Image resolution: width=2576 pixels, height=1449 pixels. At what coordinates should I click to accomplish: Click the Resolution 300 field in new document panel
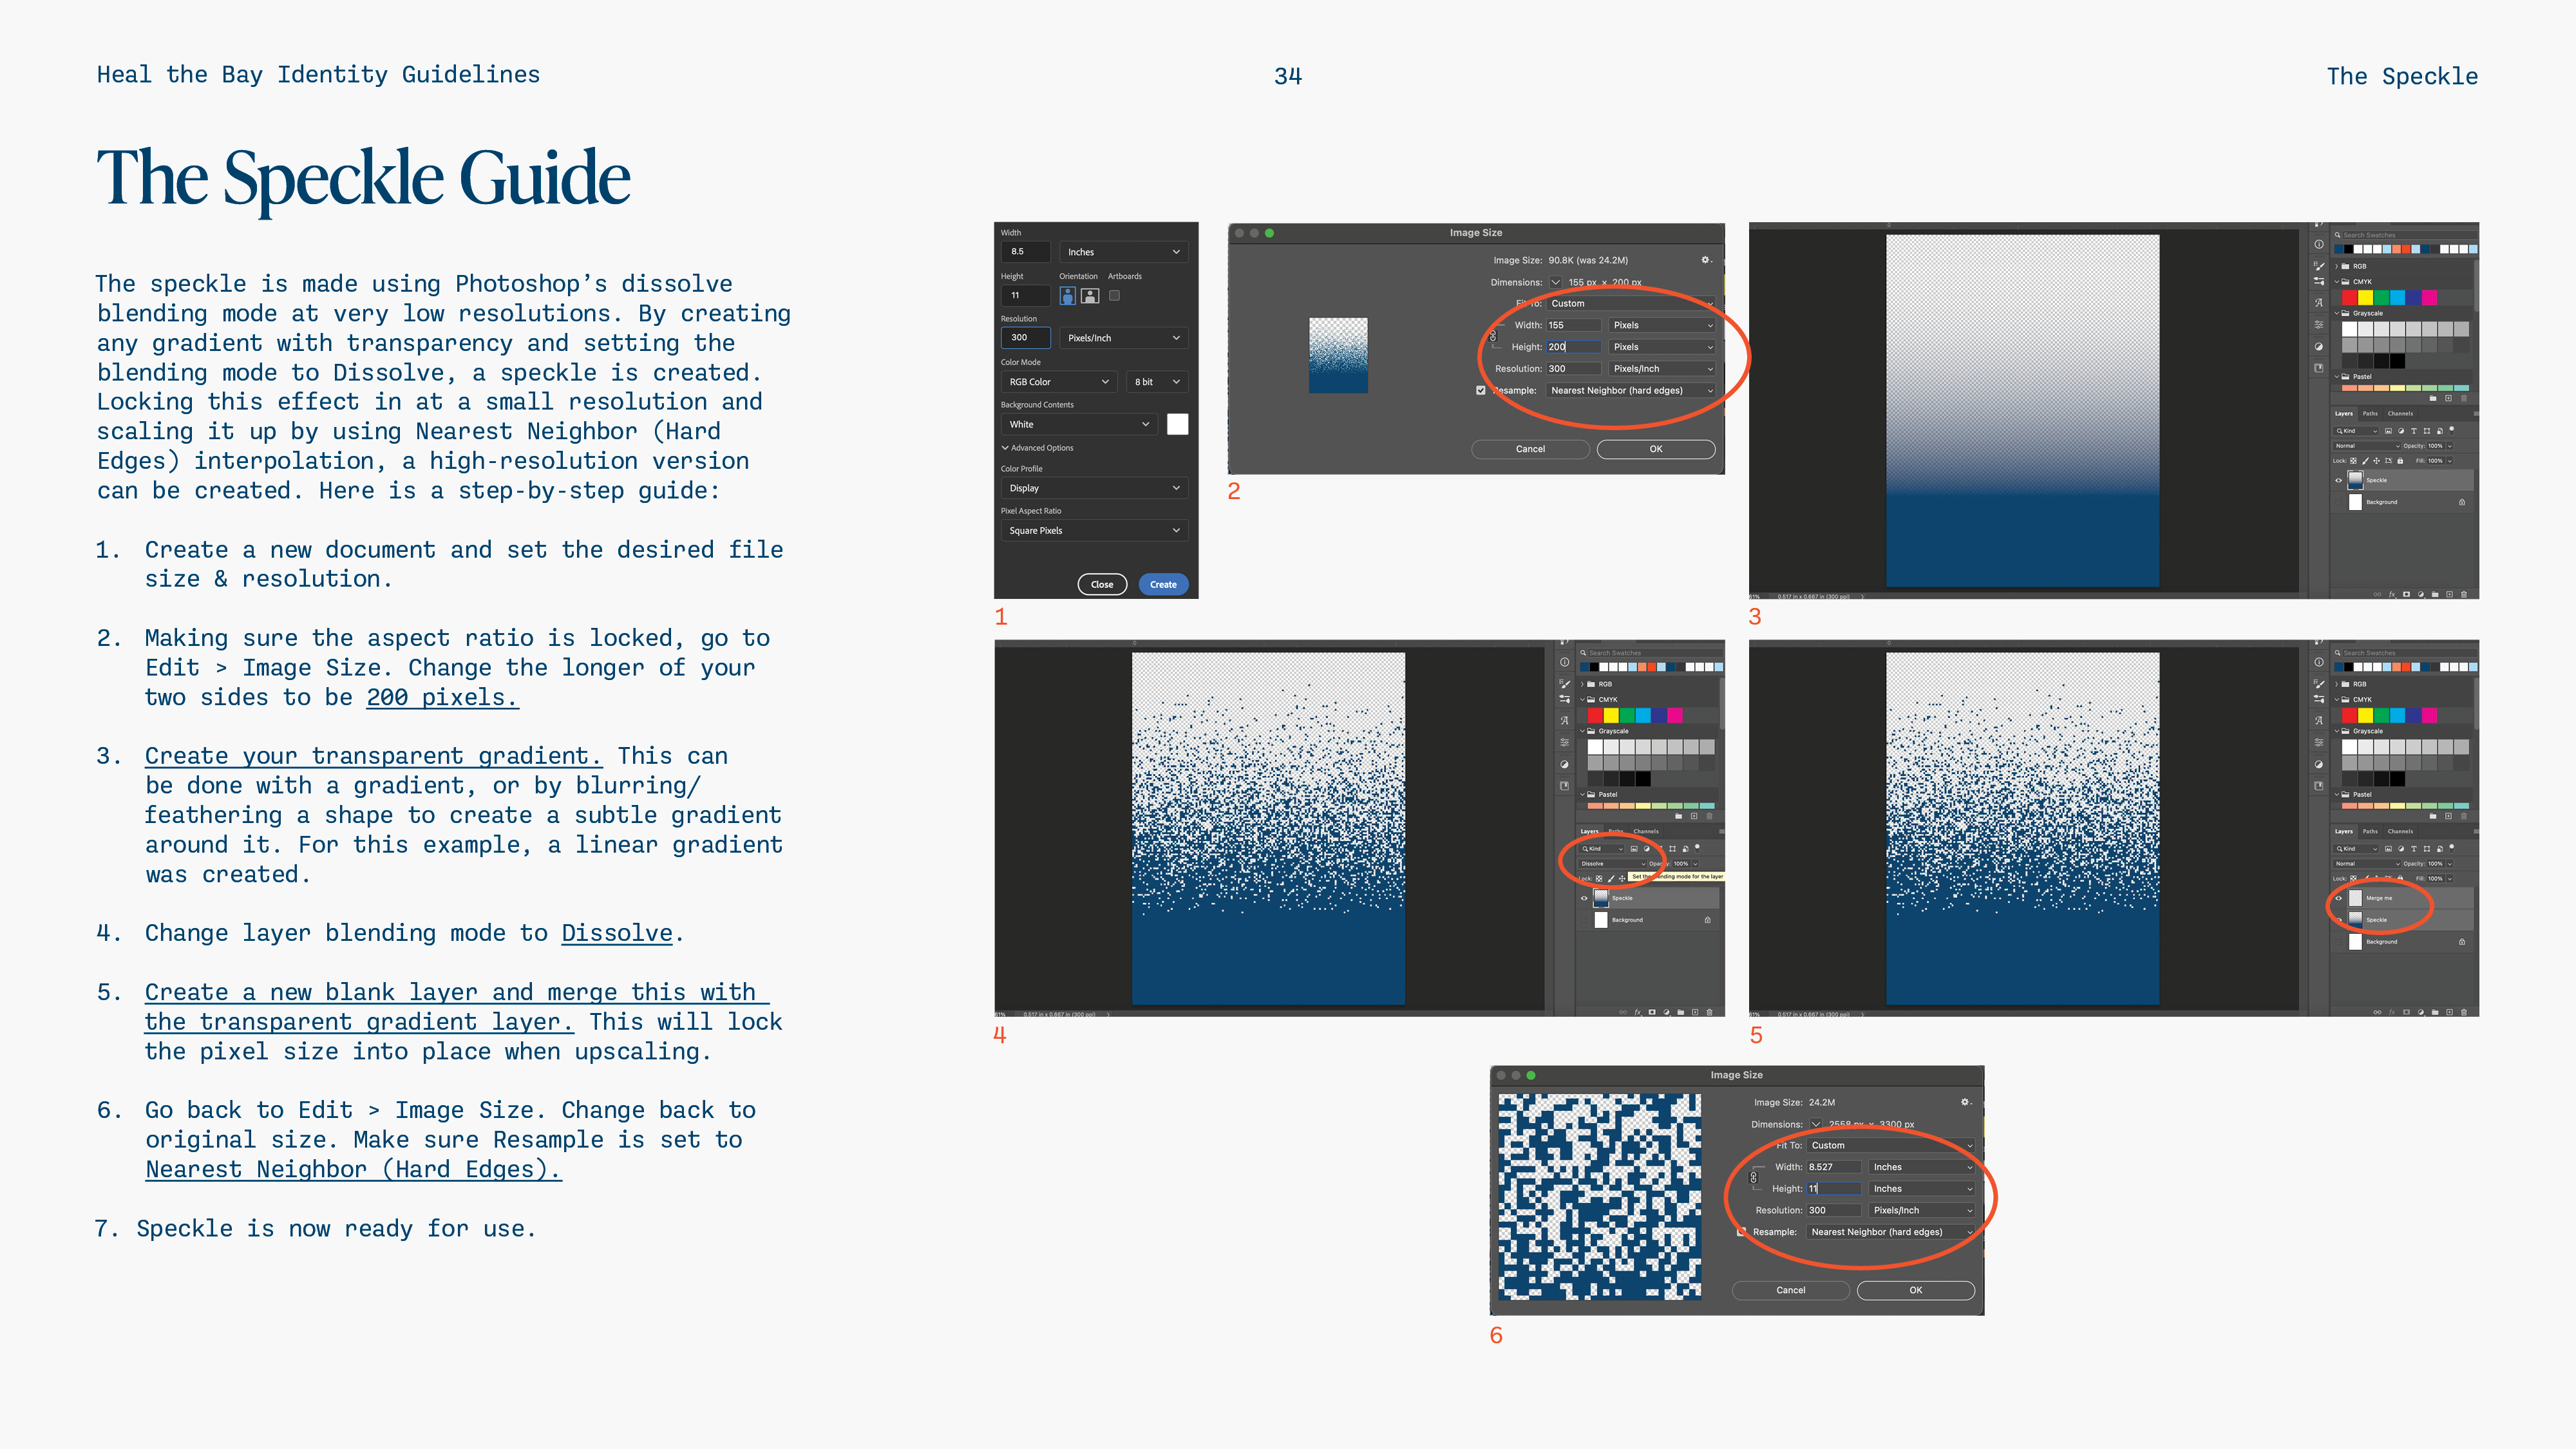1025,338
